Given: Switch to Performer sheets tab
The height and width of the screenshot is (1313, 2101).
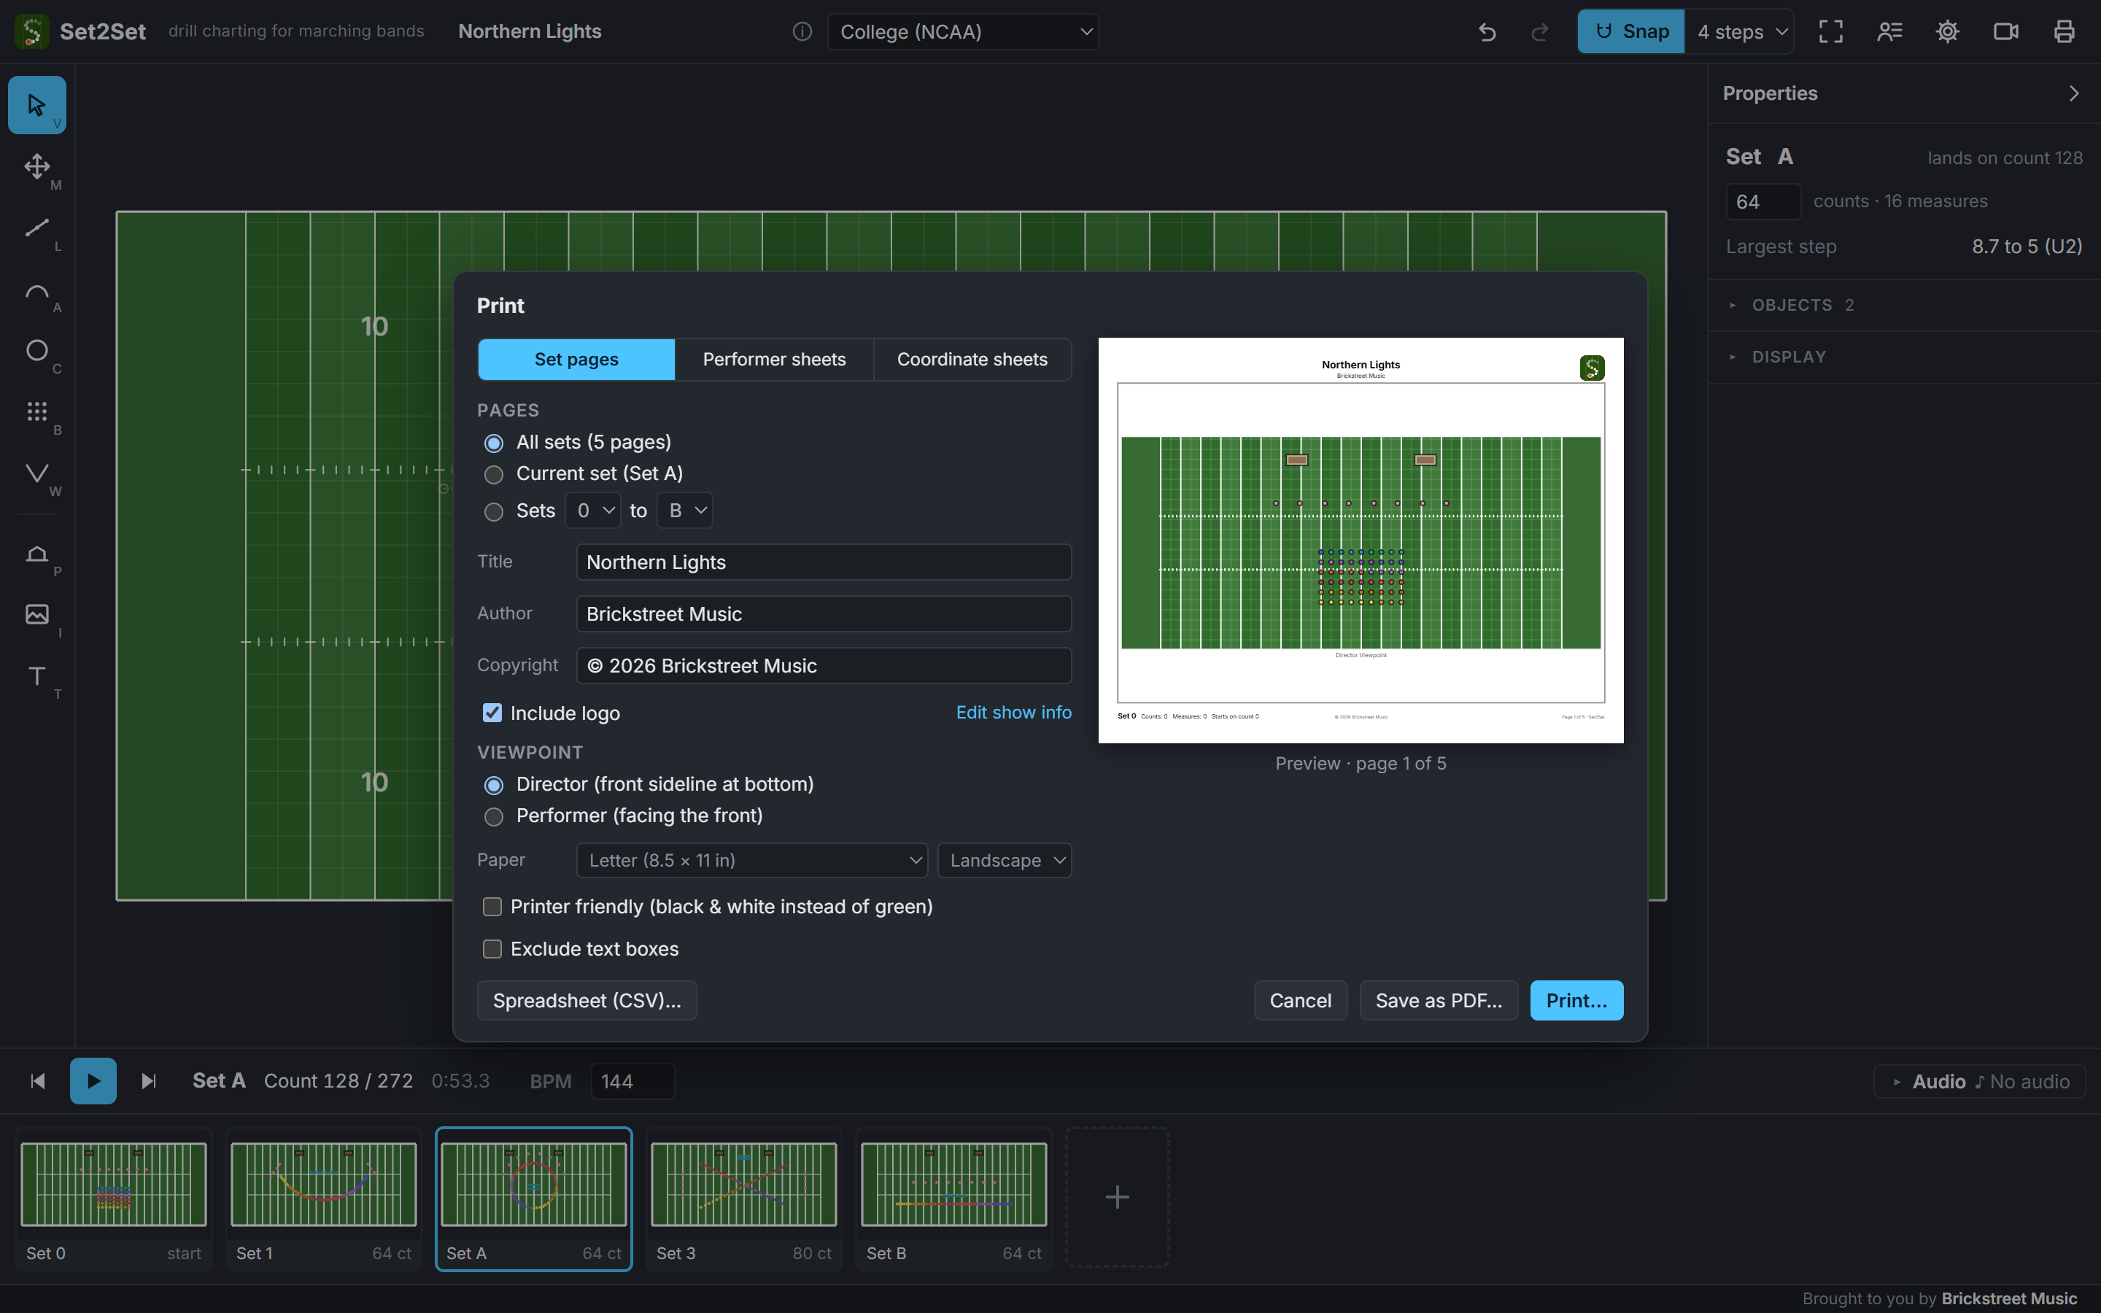Looking at the screenshot, I should pos(775,360).
